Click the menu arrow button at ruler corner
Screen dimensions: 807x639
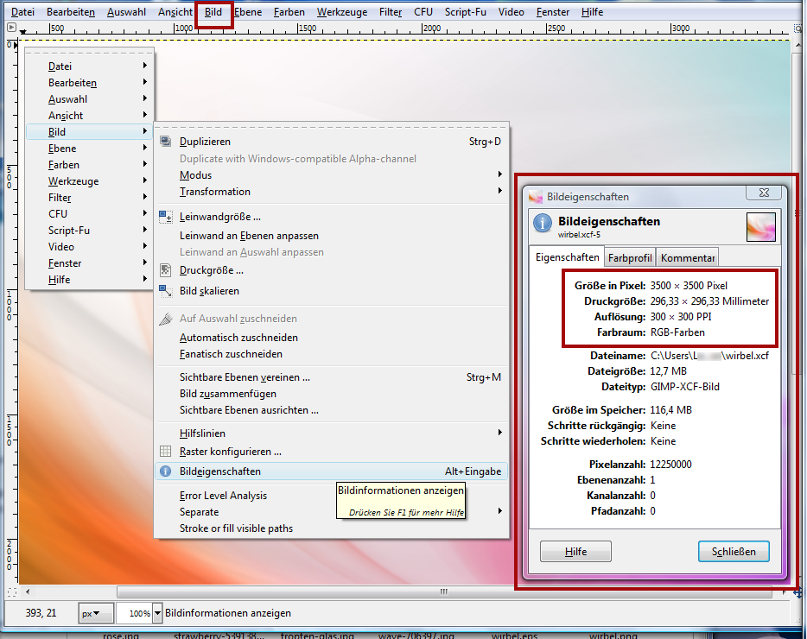coord(11,28)
